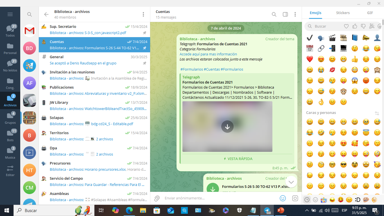Click Editar to edit chat folders
Image resolution: width=384 pixels, height=216 pixels.
pos(10,170)
